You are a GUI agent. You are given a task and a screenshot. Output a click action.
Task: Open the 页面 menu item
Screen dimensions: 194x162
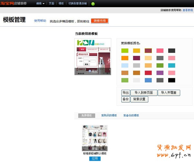click(51, 4)
